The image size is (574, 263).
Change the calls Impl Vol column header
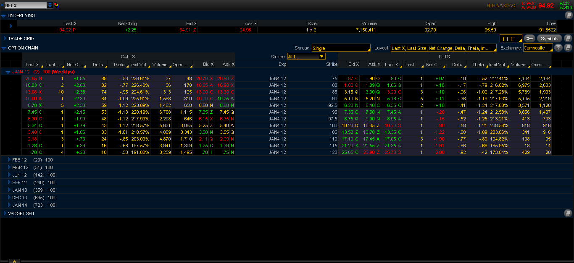(x=140, y=65)
